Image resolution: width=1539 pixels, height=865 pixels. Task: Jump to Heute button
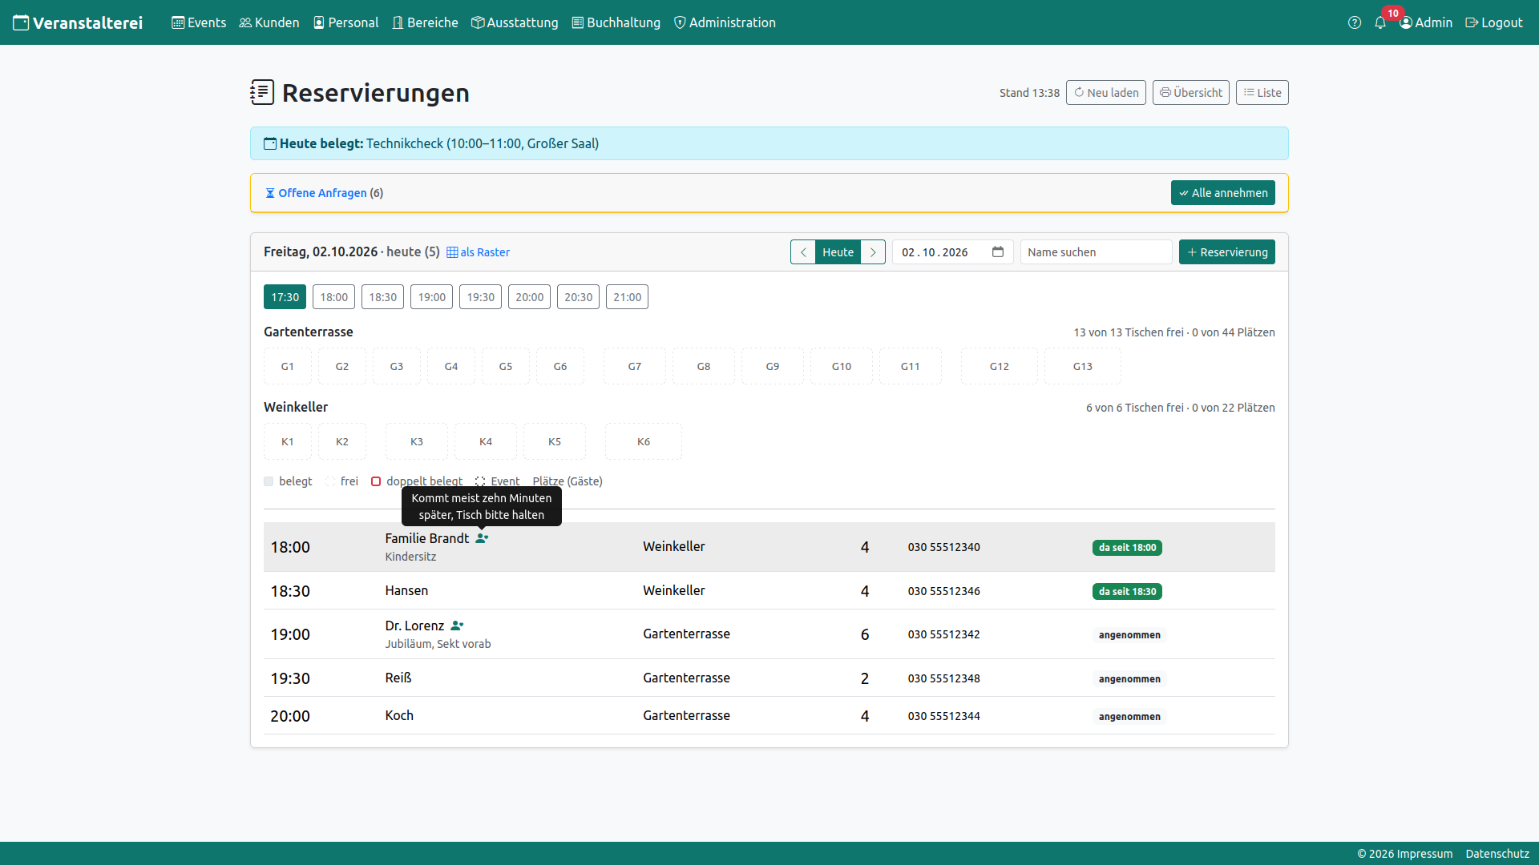838,251
